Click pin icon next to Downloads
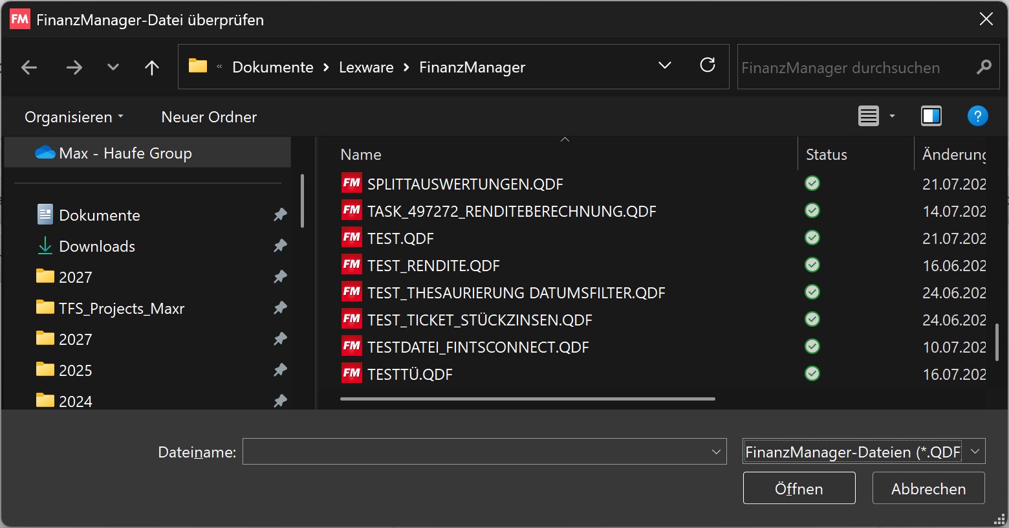Screen dimensions: 1009x528 tap(280, 246)
